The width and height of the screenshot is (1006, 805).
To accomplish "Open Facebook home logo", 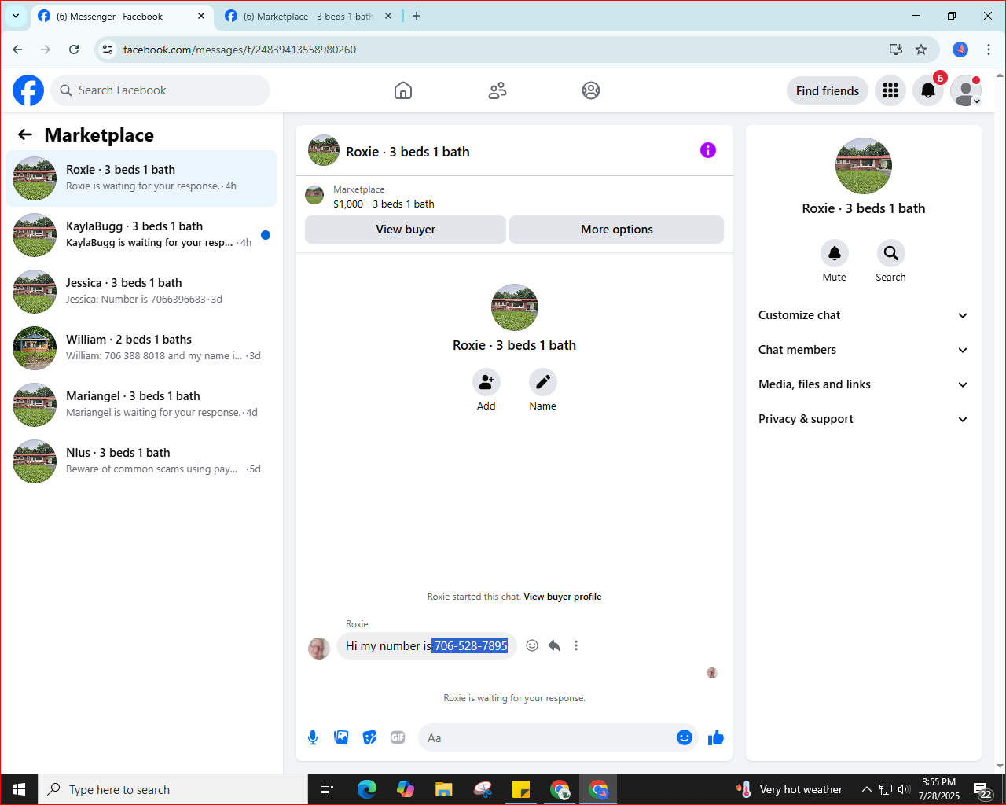I will coord(28,90).
